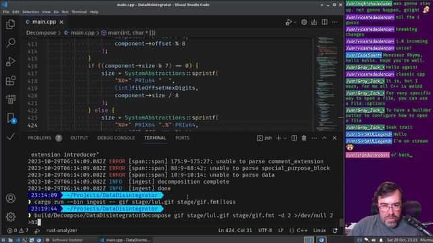Viewport: 433px width, 243px height.
Task: Click the debug launch icon in status bar
Action: pos(37,230)
